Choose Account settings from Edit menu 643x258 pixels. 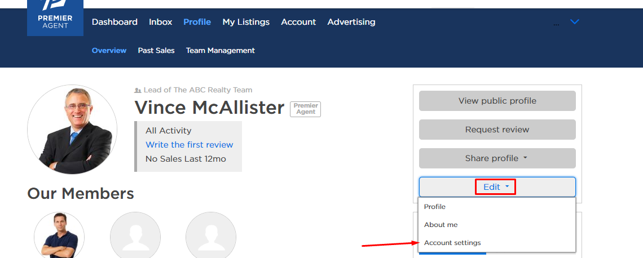tap(452, 243)
